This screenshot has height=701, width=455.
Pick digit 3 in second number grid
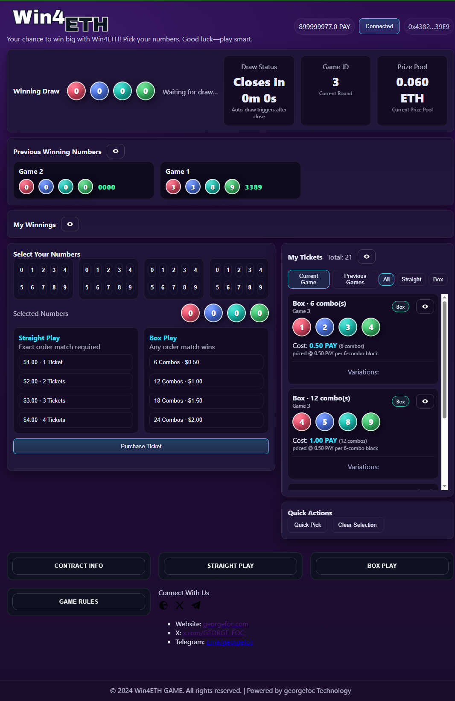point(119,270)
